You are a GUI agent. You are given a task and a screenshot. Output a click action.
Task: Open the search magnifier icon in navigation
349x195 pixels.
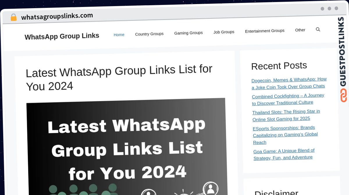(x=318, y=29)
